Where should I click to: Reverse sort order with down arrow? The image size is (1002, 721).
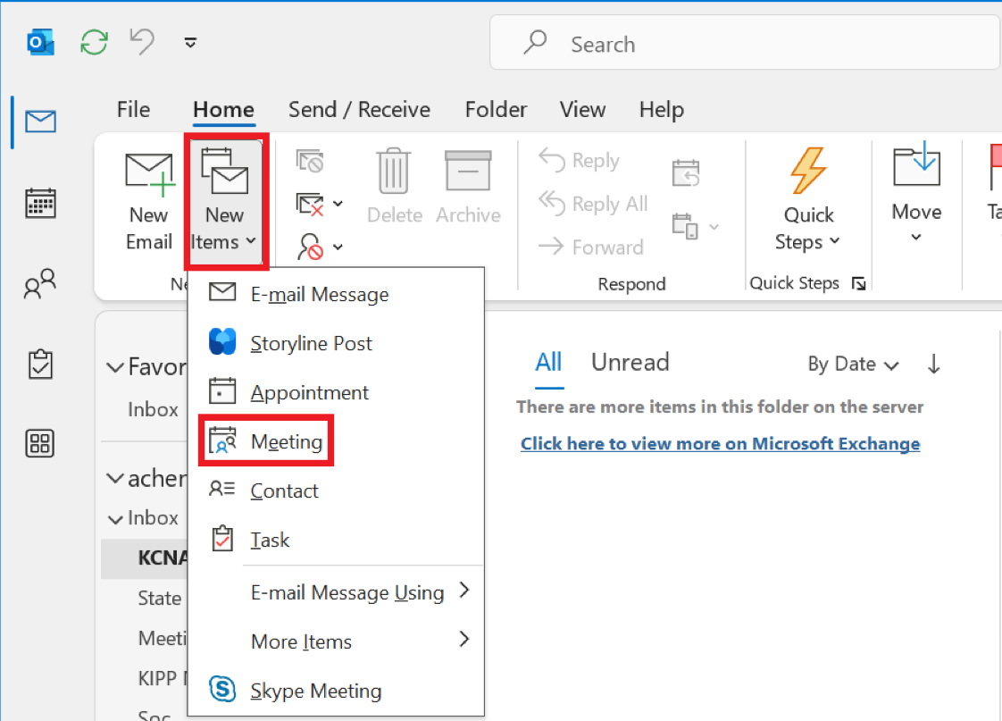pyautogui.click(x=934, y=365)
